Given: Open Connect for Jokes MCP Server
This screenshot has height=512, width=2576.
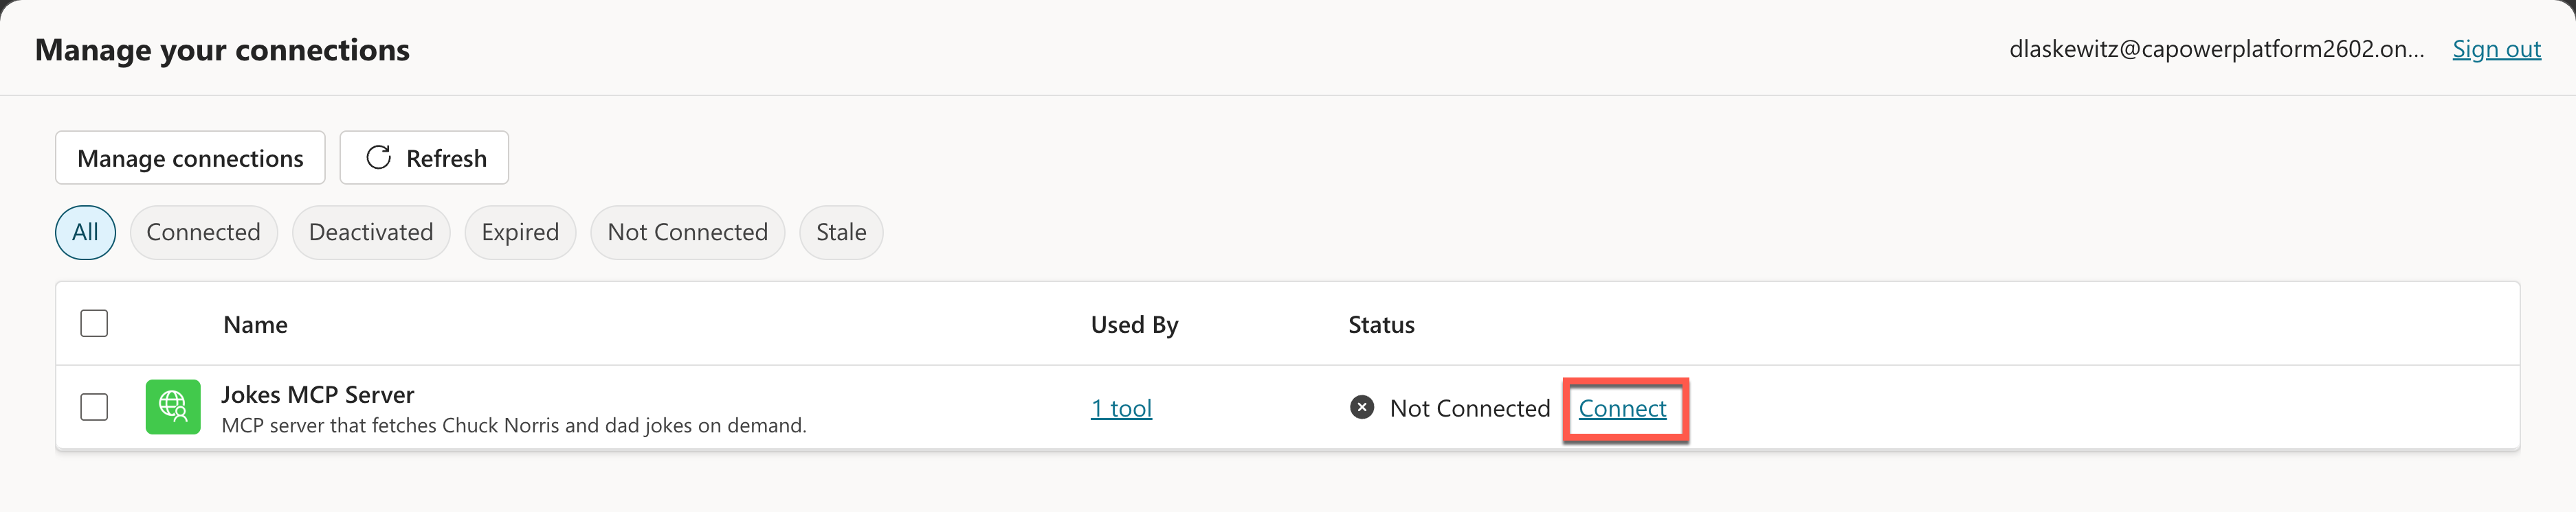Looking at the screenshot, I should click(x=1623, y=408).
